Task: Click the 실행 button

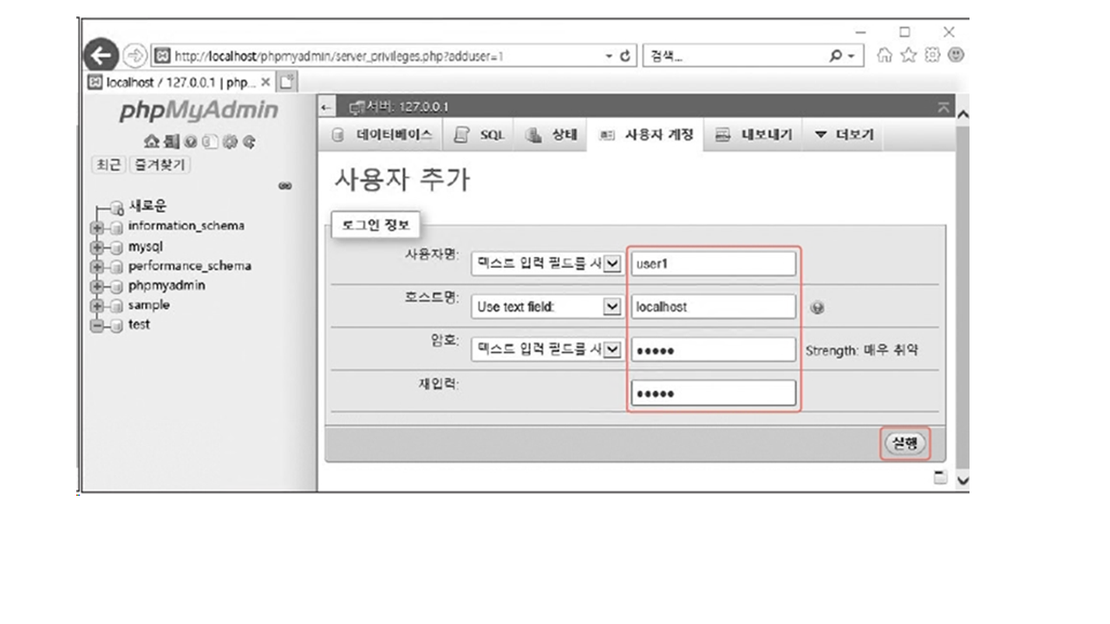Action: click(x=905, y=443)
